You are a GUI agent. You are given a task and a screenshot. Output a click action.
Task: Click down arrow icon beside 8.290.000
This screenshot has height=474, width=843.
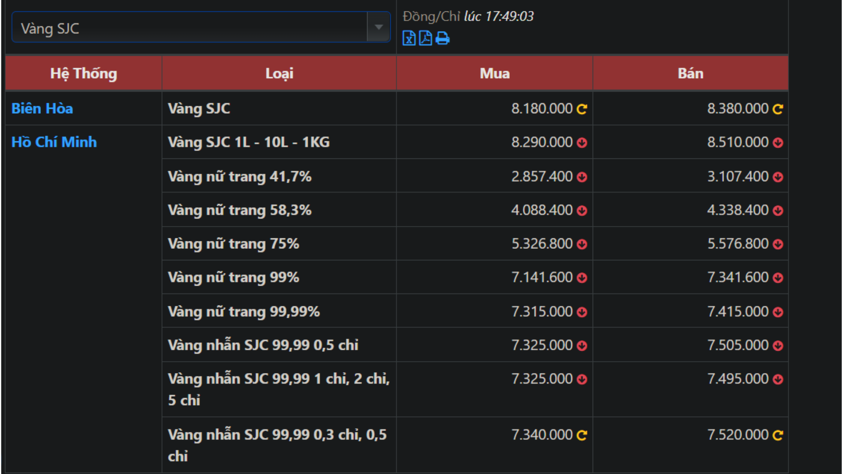tap(582, 143)
